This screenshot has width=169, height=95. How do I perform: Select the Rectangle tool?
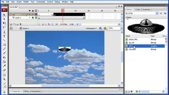tap(4, 44)
